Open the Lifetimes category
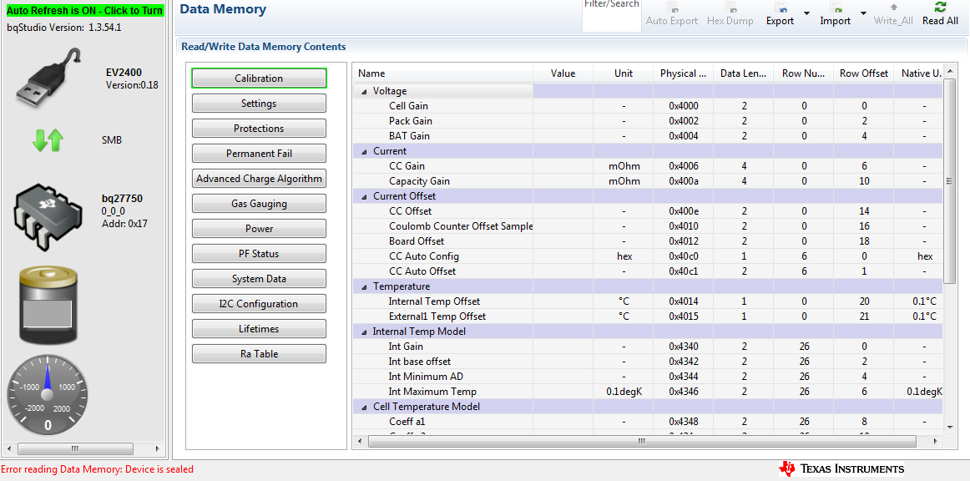Image resolution: width=970 pixels, height=481 pixels. 259,329
